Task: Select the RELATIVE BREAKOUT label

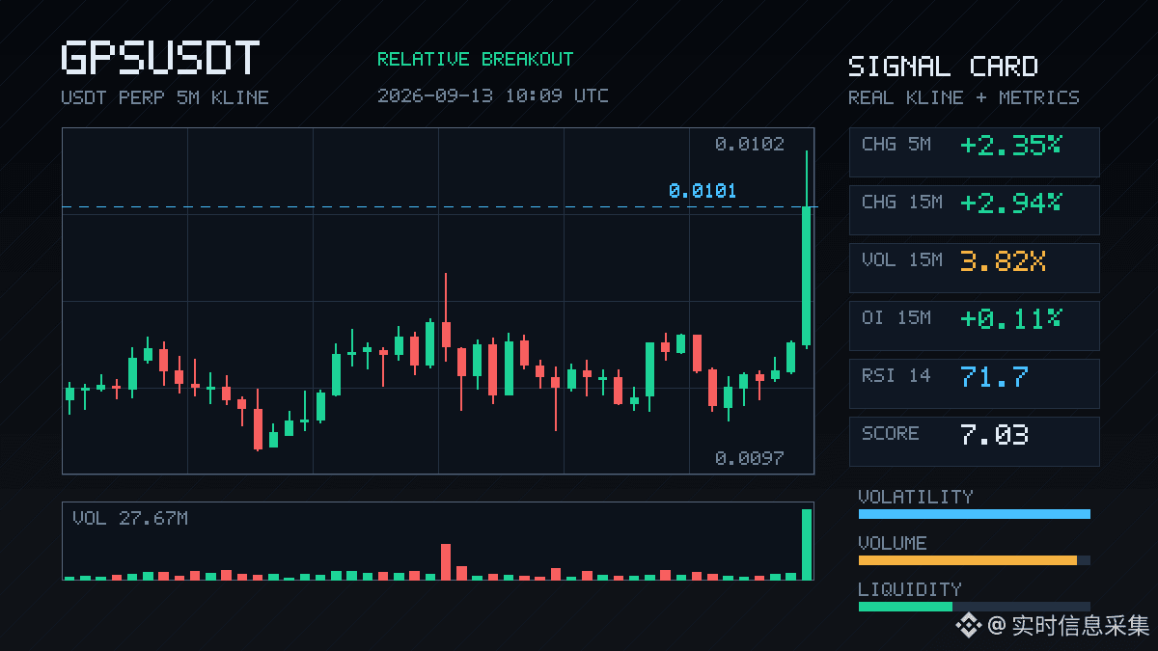Action: pyautogui.click(x=475, y=59)
